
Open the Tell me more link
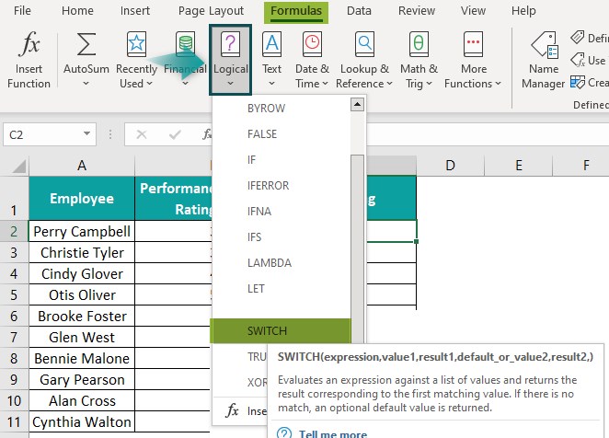click(x=333, y=433)
